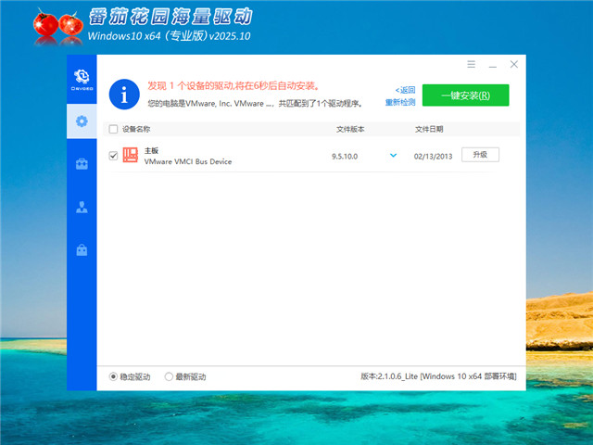This screenshot has height=445, width=593.
Task: Open the user profile sidebar icon
Action: pyautogui.click(x=82, y=207)
